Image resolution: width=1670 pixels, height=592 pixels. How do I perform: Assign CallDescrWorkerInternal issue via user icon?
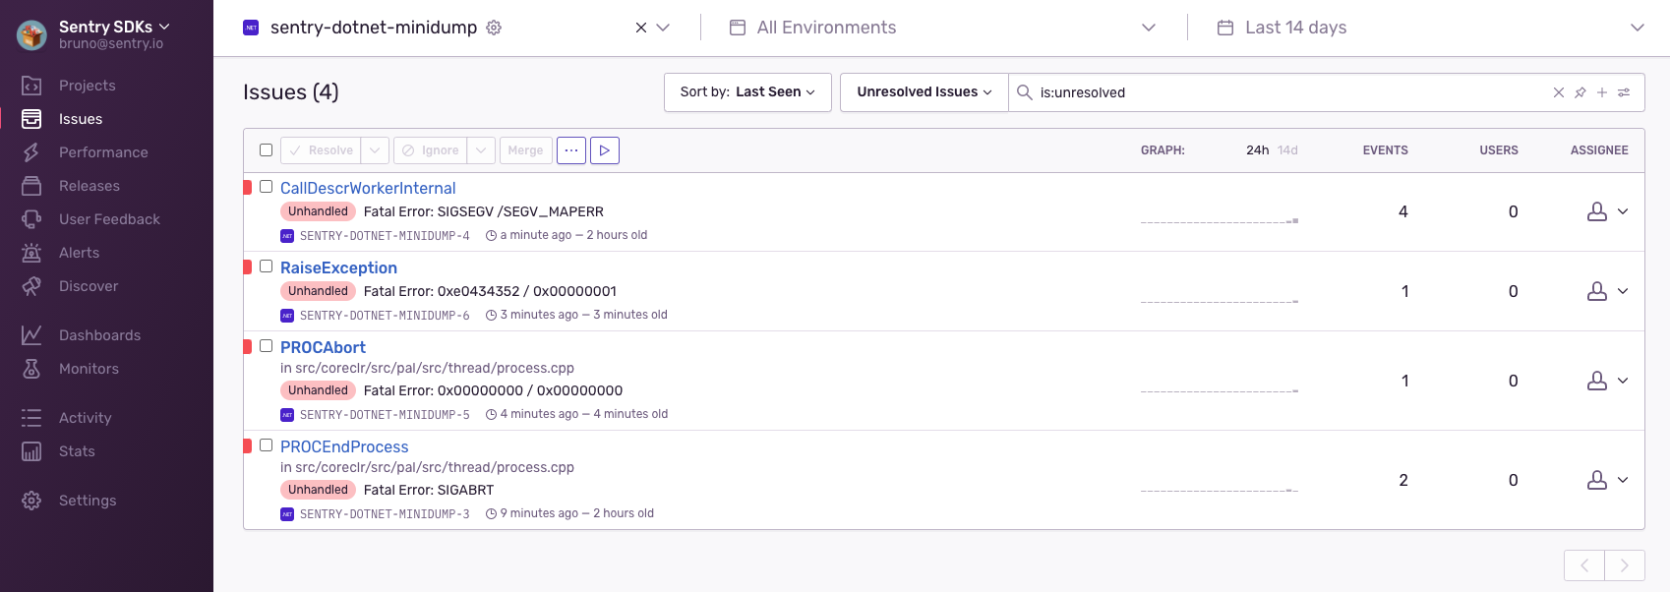pyautogui.click(x=1597, y=211)
